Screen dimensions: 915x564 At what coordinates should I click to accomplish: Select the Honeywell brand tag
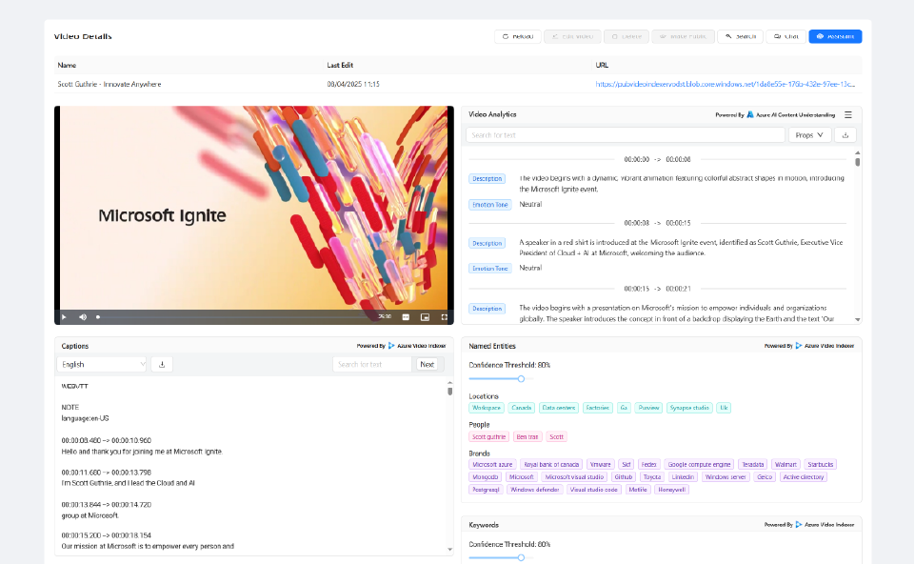pos(671,490)
